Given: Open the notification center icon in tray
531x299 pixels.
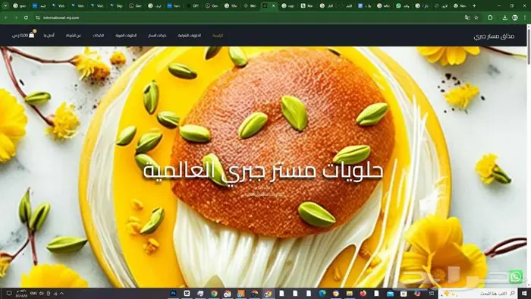Looking at the screenshot, I should (x=9, y=293).
